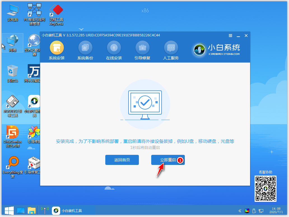
Task: Close the 小白装机工具 window
Action: pos(246,36)
